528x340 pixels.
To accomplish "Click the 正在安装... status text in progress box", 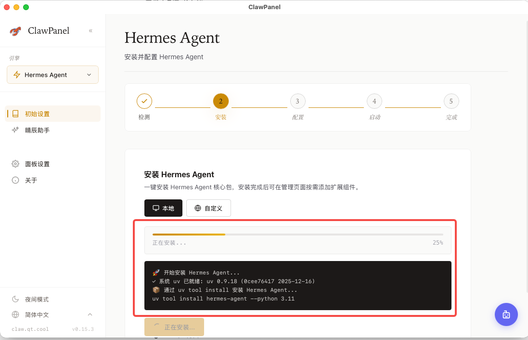I will 169,243.
